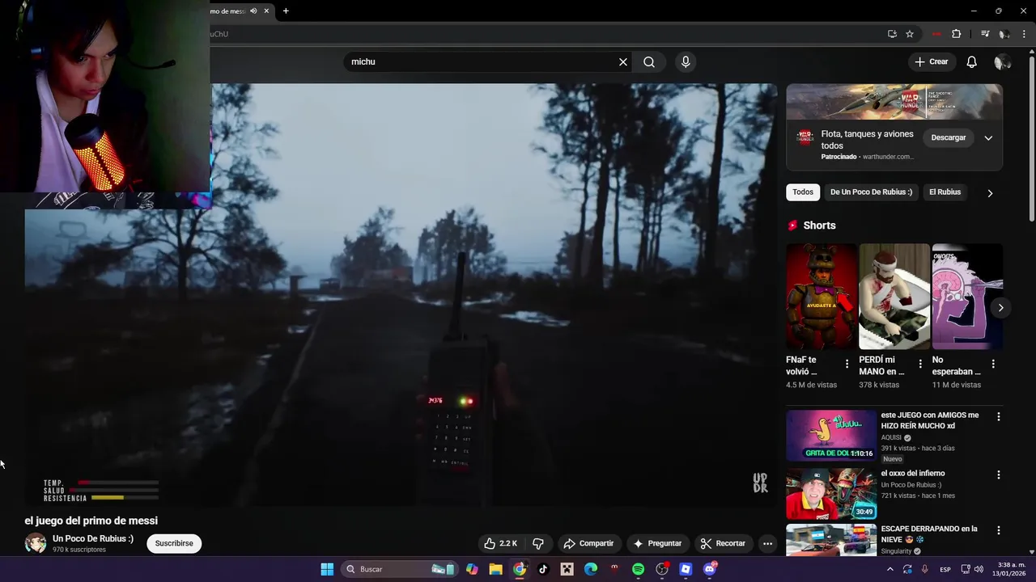Open 'Un Poco De Rubius :)' channel name
Viewport: 1036px width, 582px height.
click(x=93, y=538)
